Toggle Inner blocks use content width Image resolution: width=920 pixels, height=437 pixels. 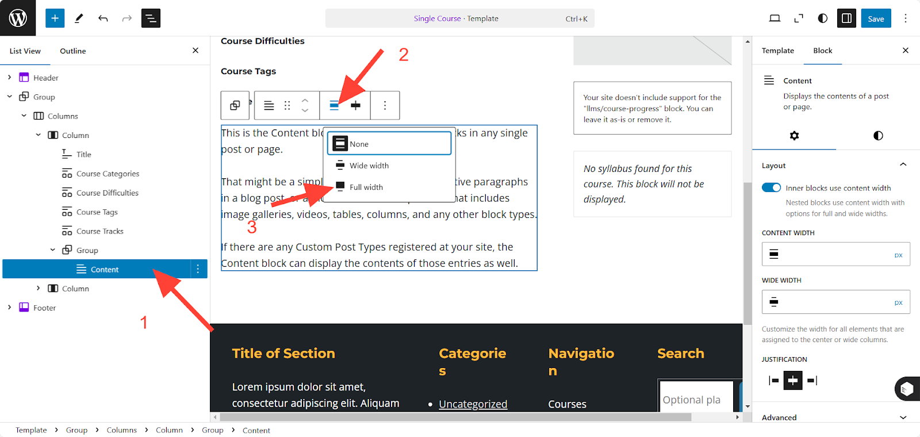pos(771,188)
